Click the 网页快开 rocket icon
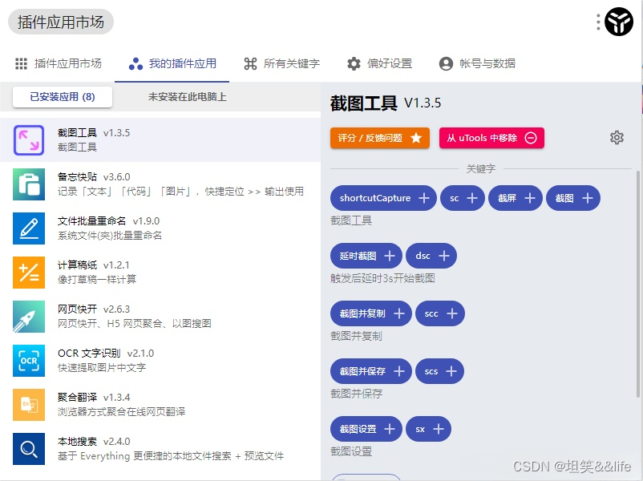Viewport: 643px width, 481px height. coord(29,317)
